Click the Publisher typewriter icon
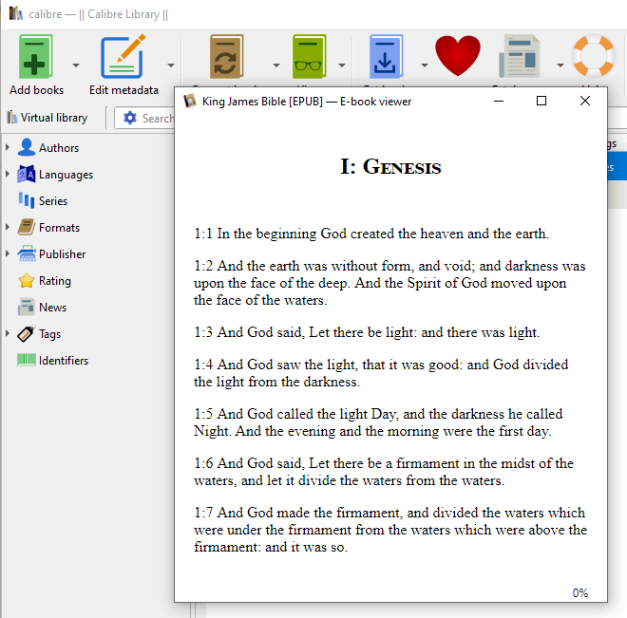Screen dimensions: 627x618 [x=27, y=254]
